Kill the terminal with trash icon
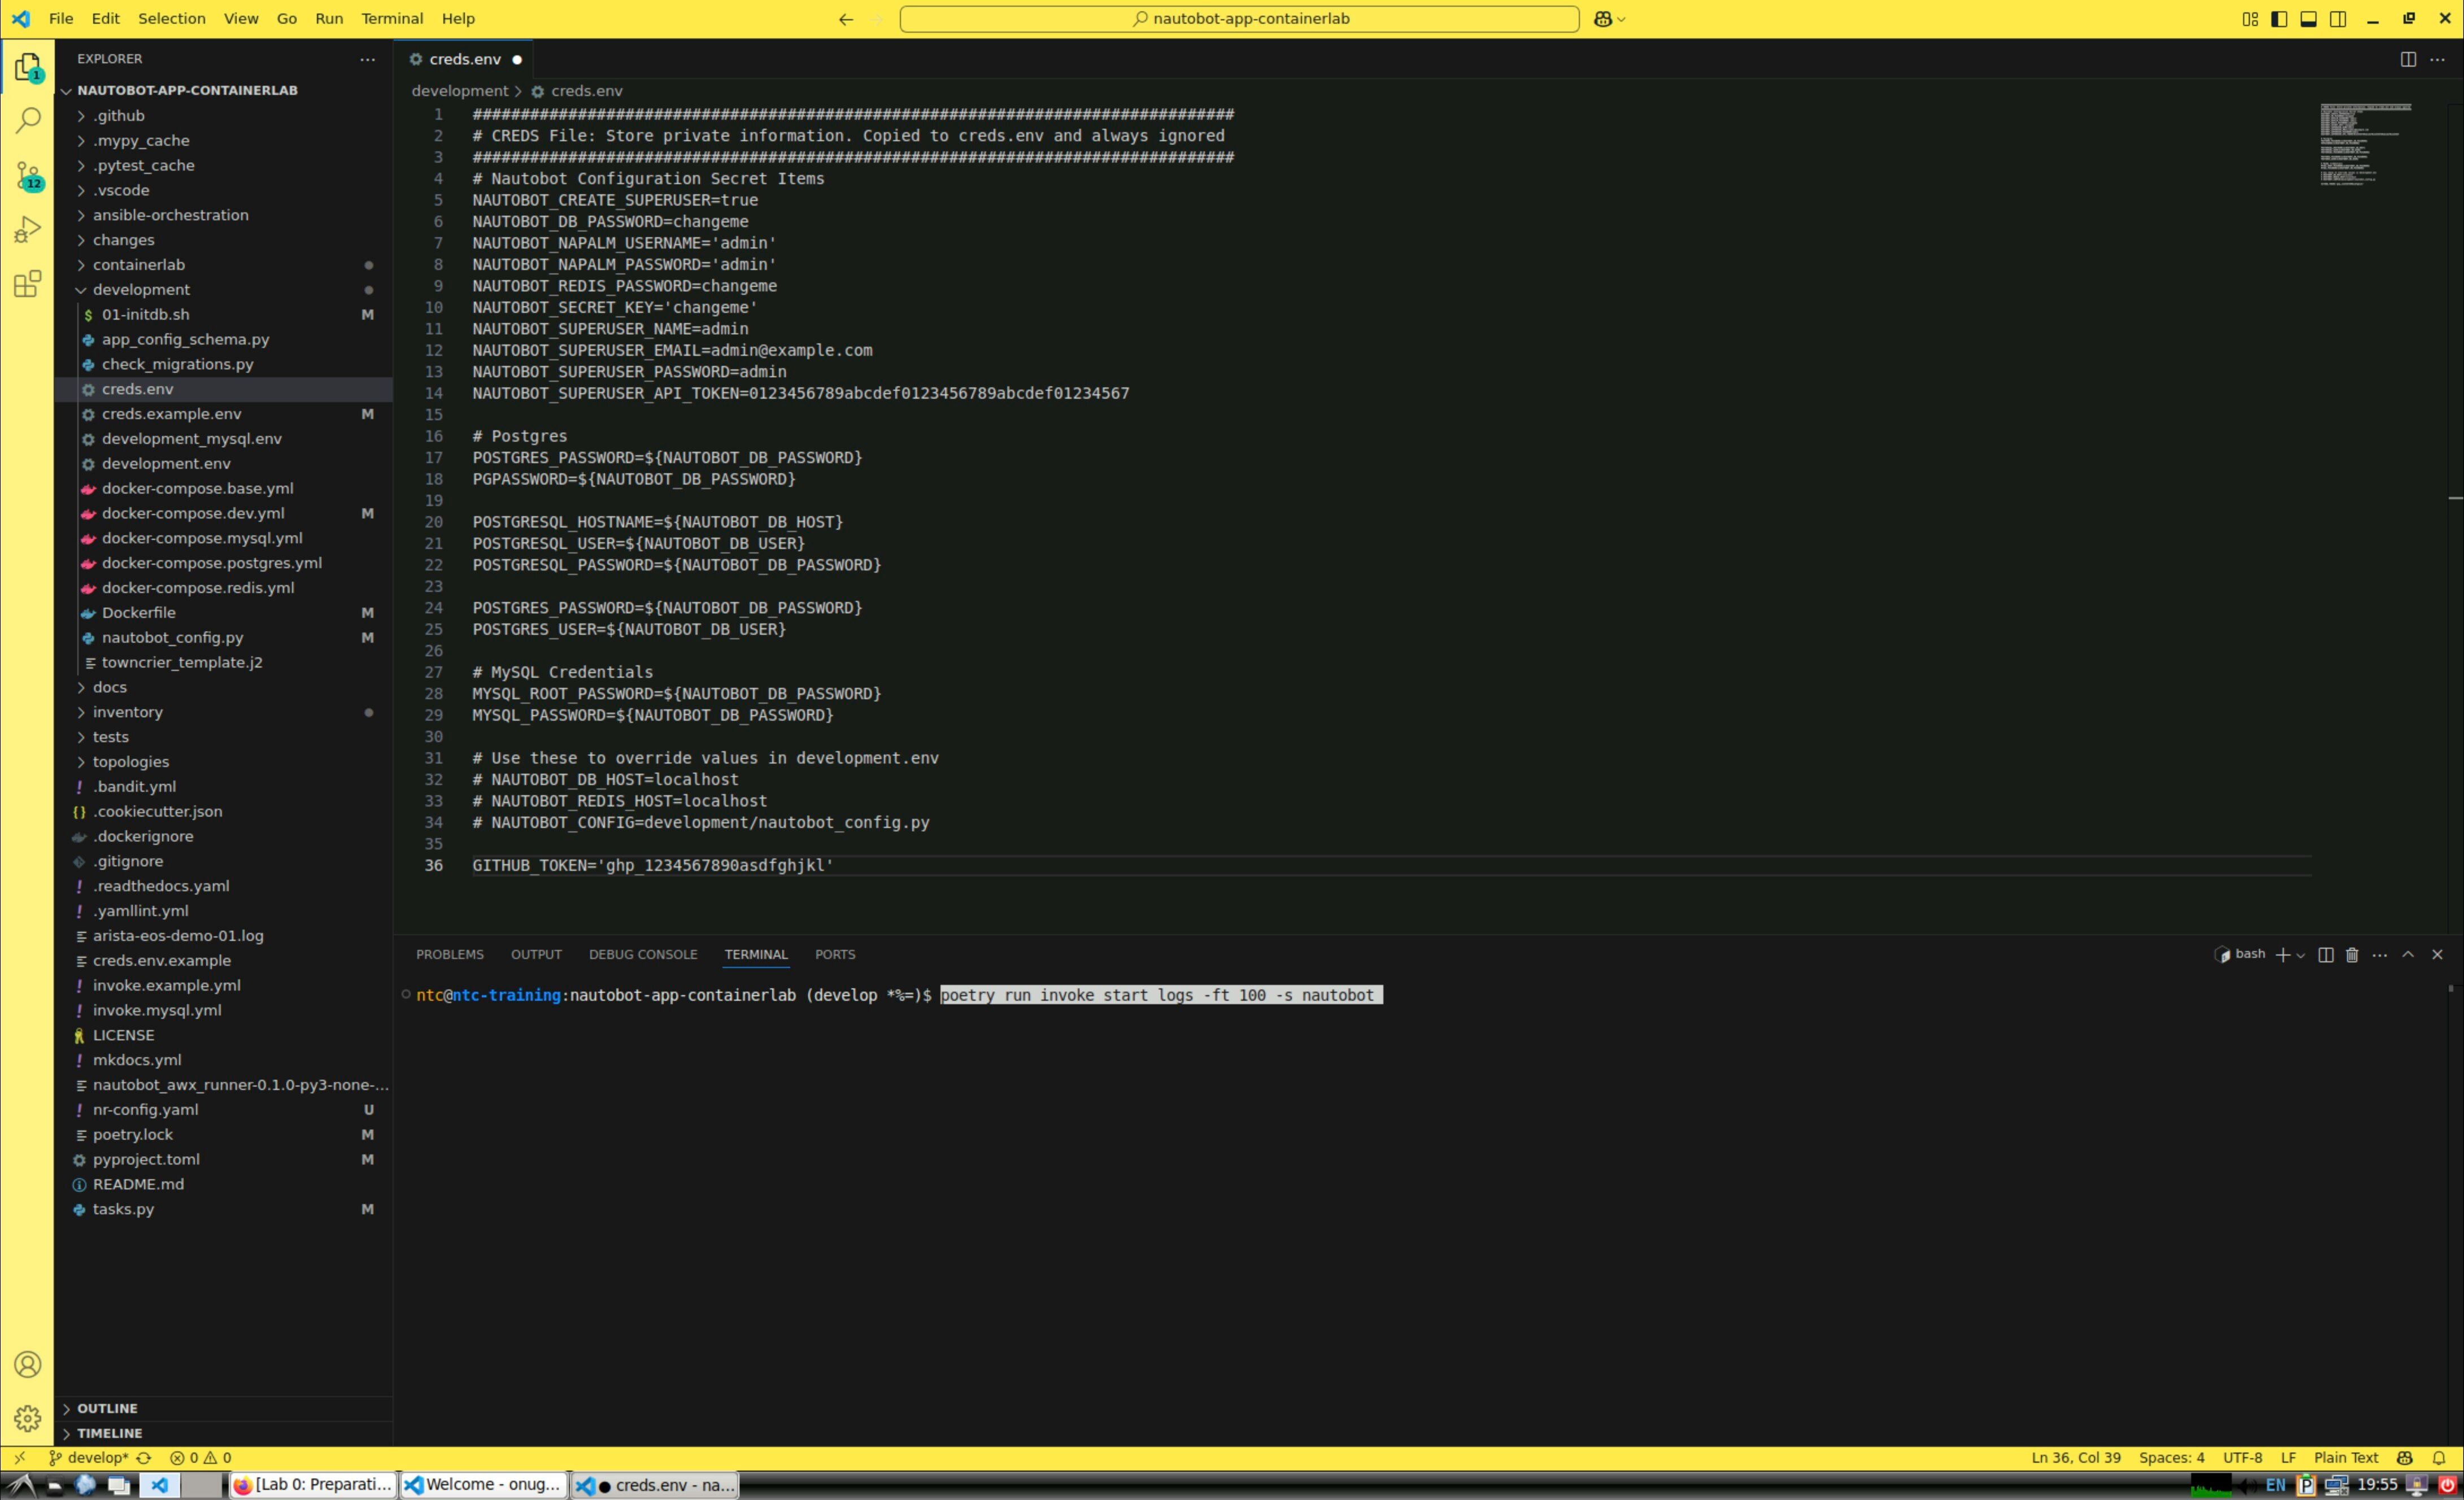 [x=2352, y=954]
